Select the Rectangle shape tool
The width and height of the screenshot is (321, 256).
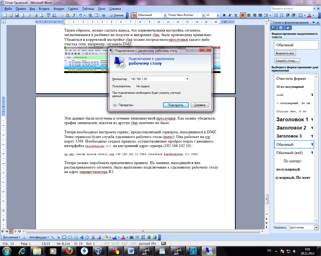(64, 237)
